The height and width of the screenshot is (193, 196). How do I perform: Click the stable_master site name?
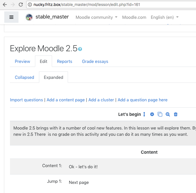click(x=52, y=17)
